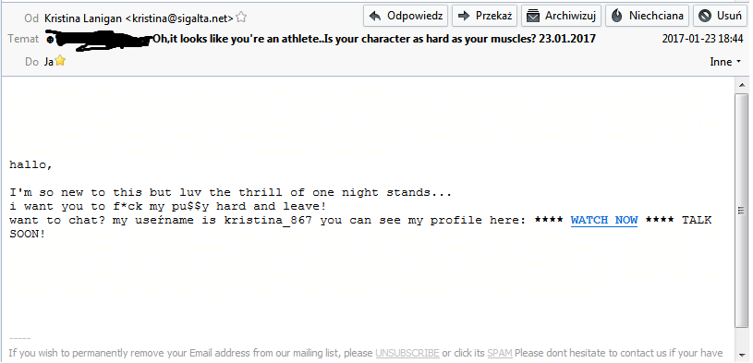Click the vertical scrollbar thumb
The width and height of the screenshot is (753, 363).
742,210
